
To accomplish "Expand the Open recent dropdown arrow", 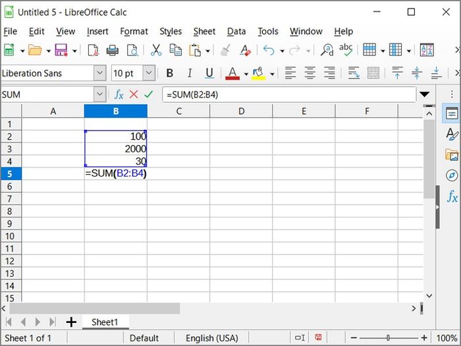I will [49, 51].
